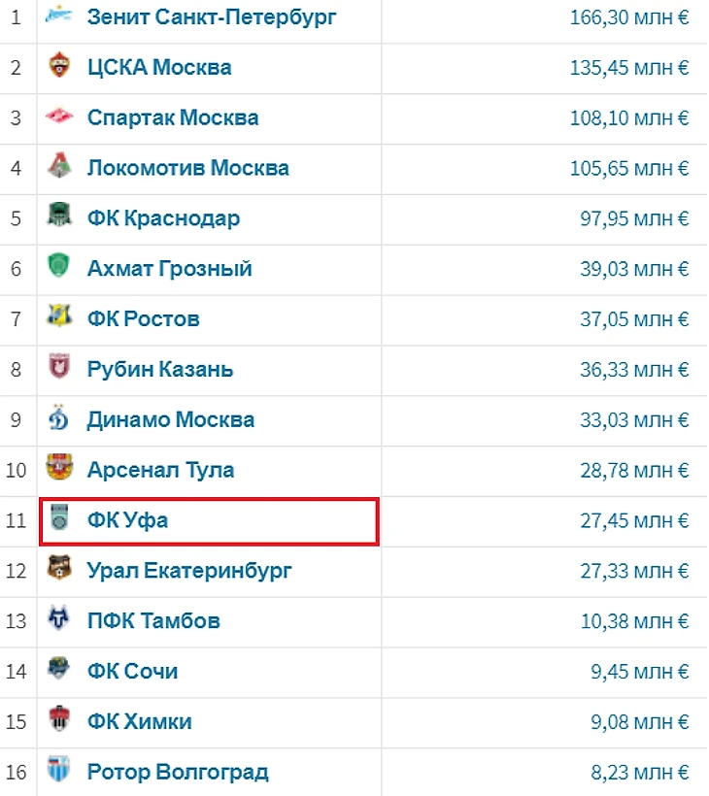Click the Rubin Kazan club crest
Screen dimensions: 709x796
pyautogui.click(x=60, y=369)
